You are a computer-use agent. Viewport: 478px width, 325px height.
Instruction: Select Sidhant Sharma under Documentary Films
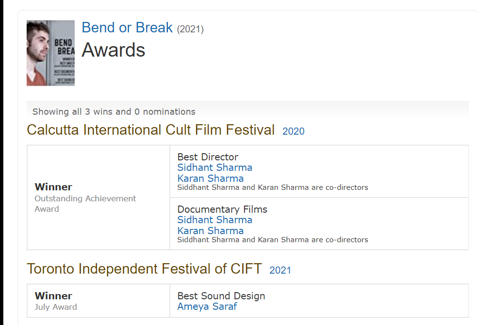215,220
